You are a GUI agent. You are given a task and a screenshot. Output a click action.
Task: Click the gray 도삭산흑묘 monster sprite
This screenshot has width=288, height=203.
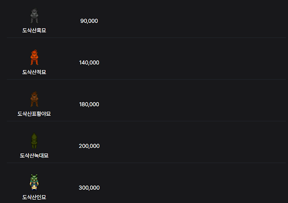pyautogui.click(x=34, y=16)
